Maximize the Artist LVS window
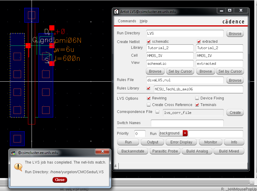The image size is (257, 191). click(x=230, y=10)
